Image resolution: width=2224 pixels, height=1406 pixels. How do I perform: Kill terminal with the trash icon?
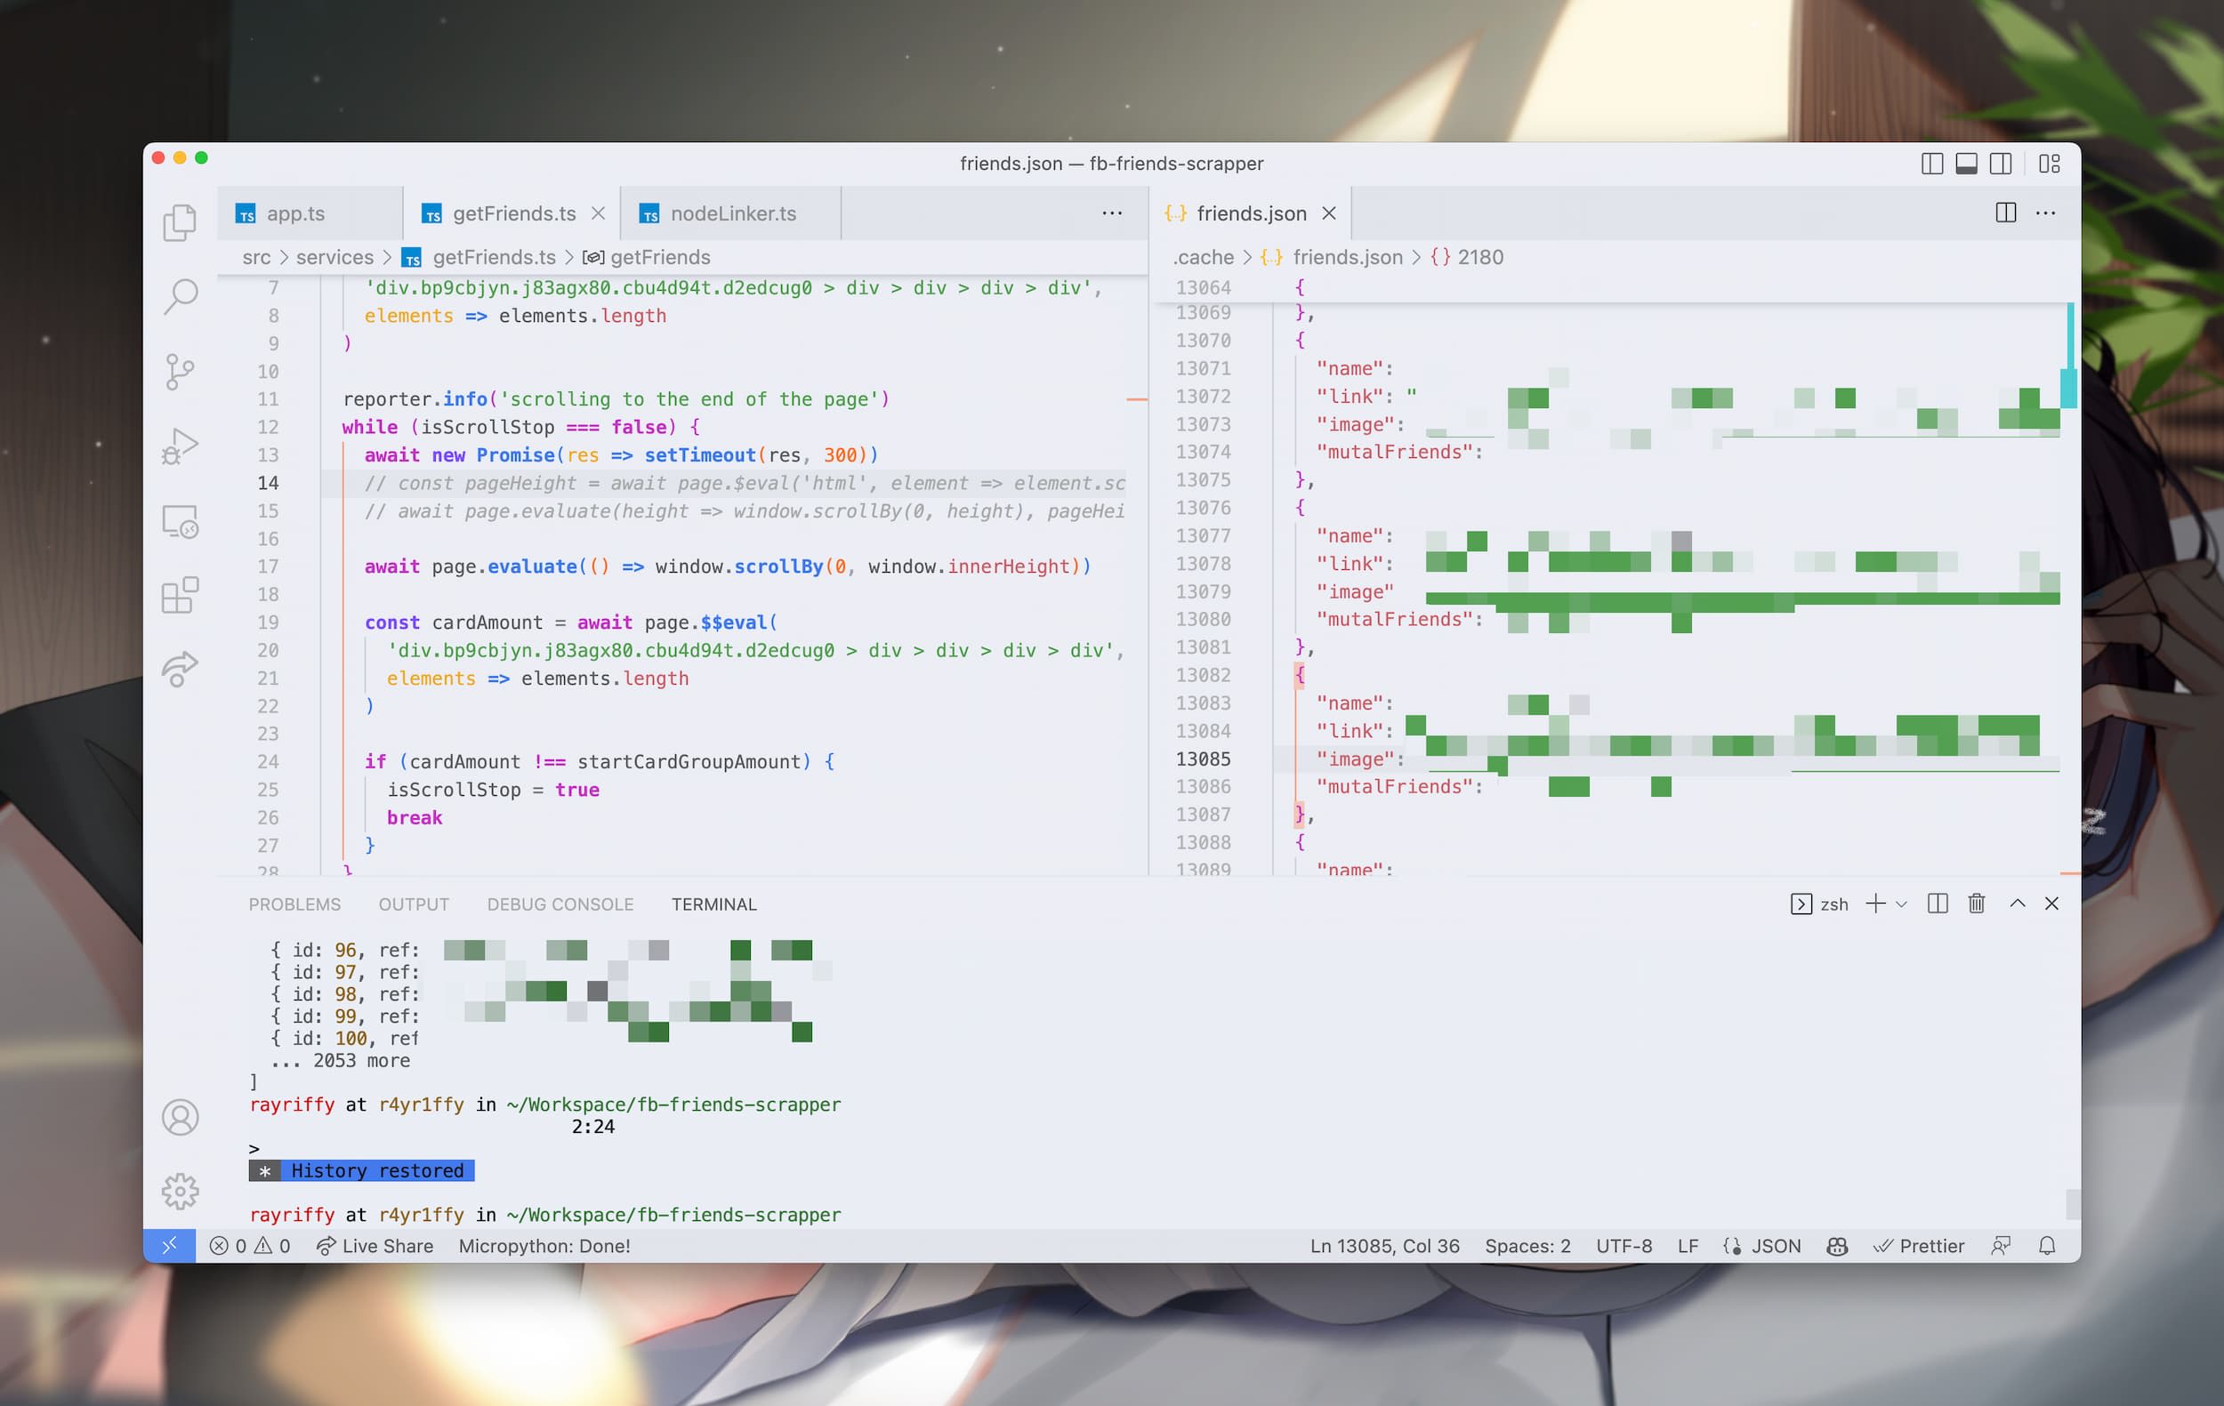pyautogui.click(x=1976, y=904)
